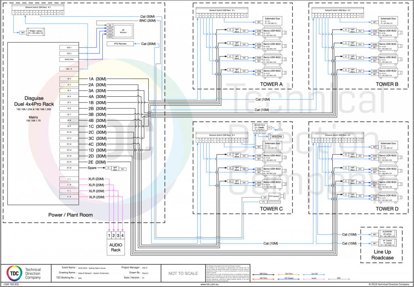The width and height of the screenshot is (414, 287).
Task: Click the Disguise Duel 4x4Pro Rack title
Action: coord(34,101)
